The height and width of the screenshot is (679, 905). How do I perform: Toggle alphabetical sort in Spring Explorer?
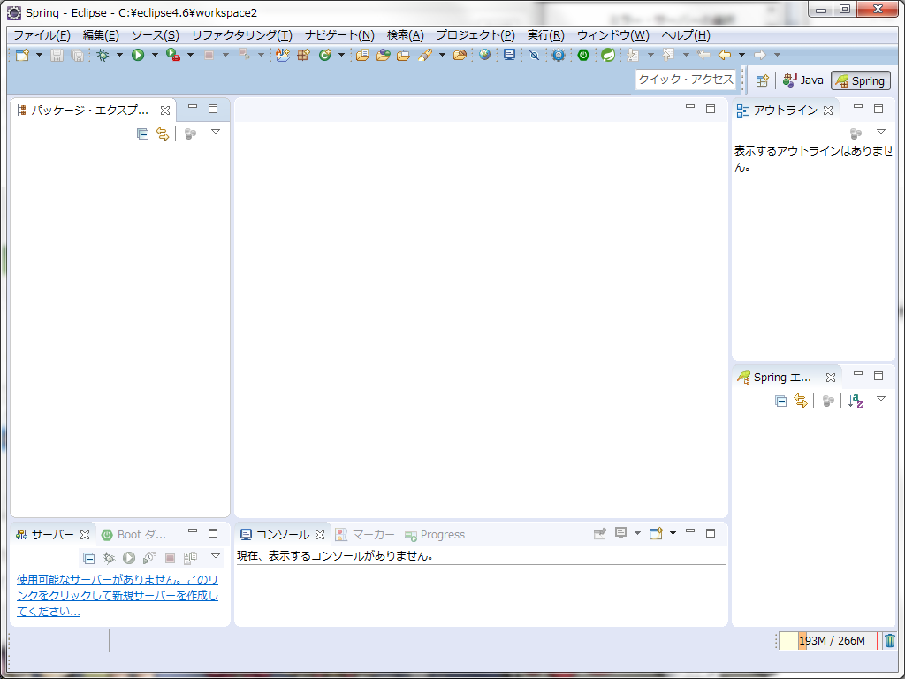(x=855, y=400)
